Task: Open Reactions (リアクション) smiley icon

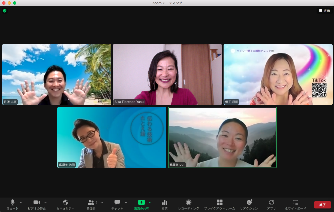Action: coord(249,202)
